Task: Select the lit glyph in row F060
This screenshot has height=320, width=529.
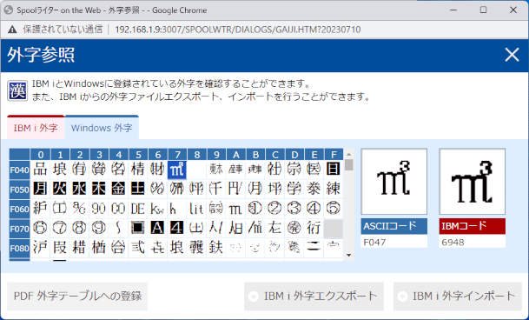Action: pos(196,209)
